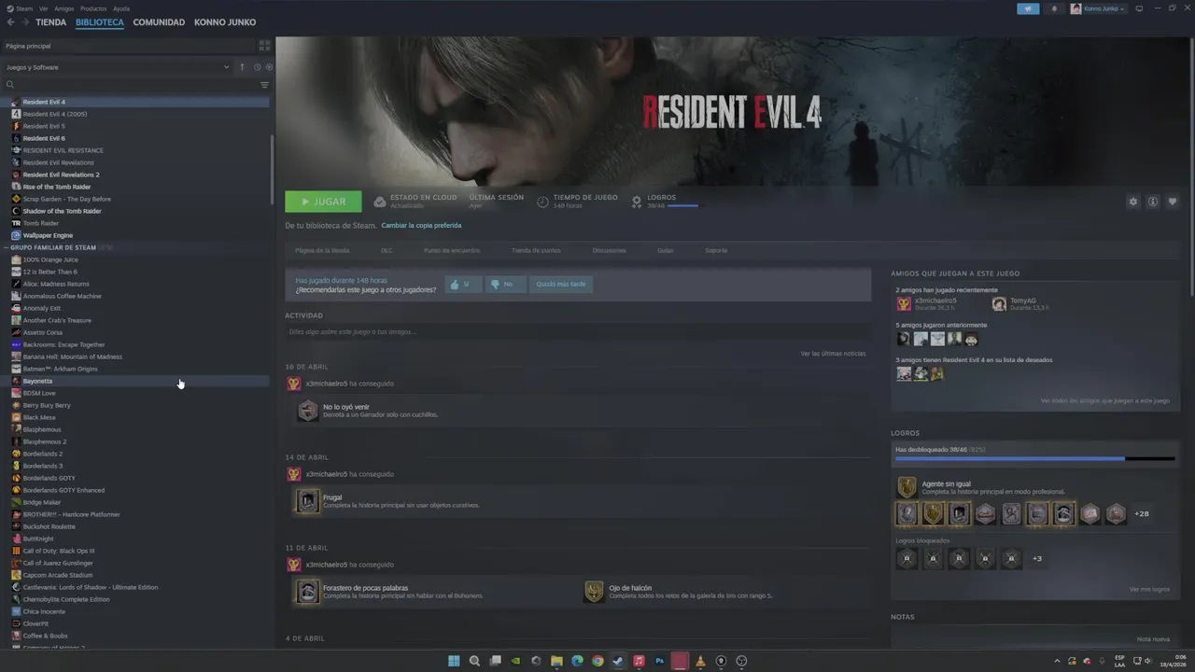Open the Guías tab
The height and width of the screenshot is (672, 1195).
(x=665, y=250)
